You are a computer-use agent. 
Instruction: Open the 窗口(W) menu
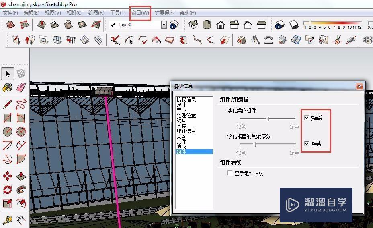point(140,12)
